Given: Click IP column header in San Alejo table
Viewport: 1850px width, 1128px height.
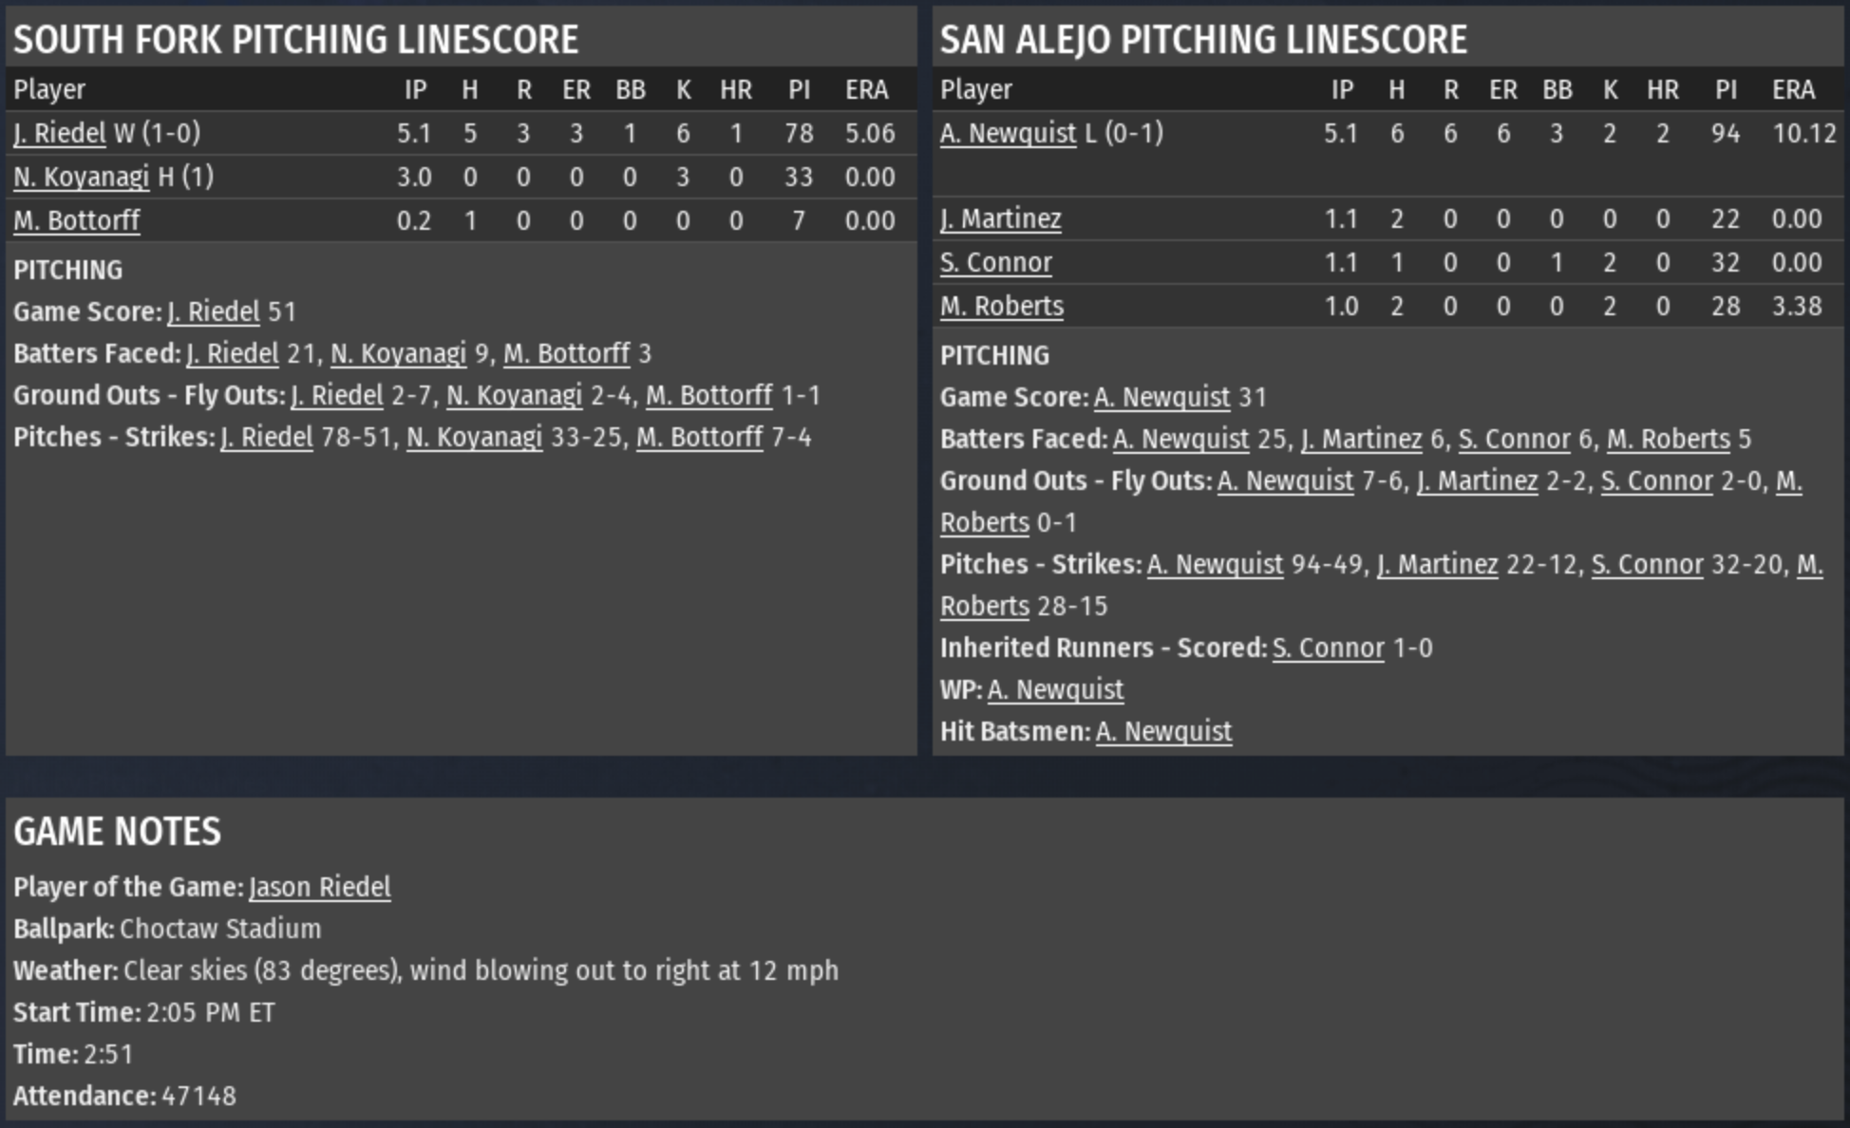Looking at the screenshot, I should 1341,89.
